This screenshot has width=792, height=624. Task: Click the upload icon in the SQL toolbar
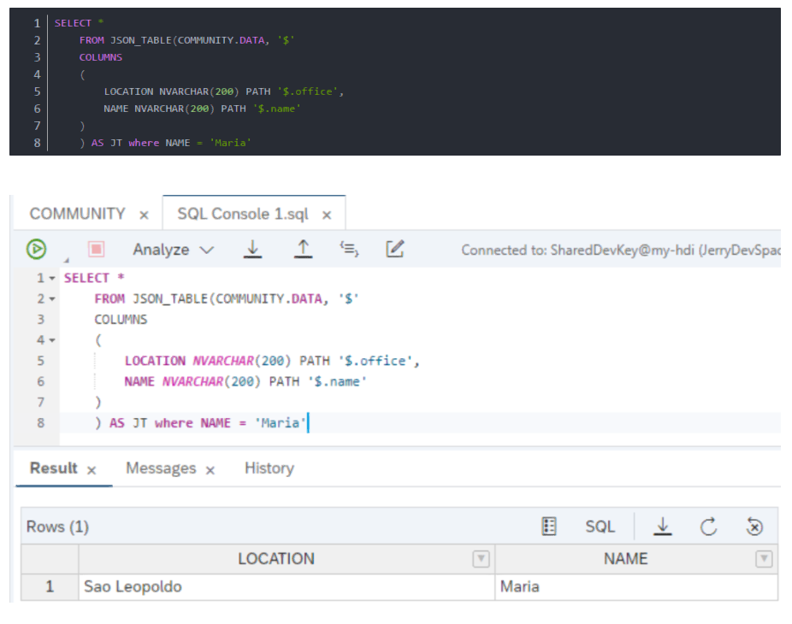click(303, 249)
